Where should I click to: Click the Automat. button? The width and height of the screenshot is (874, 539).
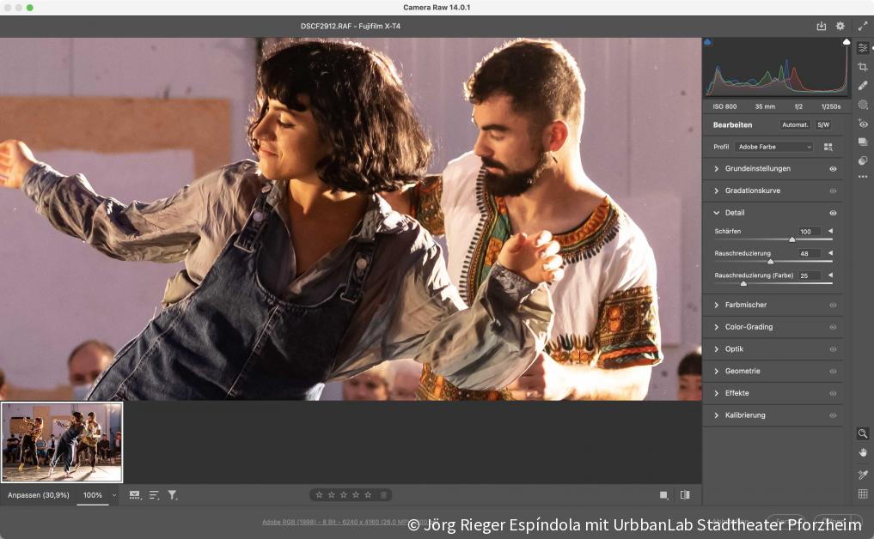[x=794, y=124]
